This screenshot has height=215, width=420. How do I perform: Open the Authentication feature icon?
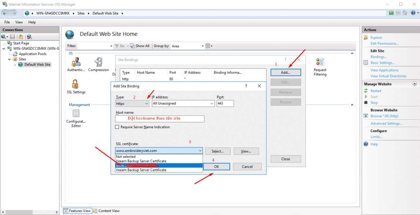point(76,62)
